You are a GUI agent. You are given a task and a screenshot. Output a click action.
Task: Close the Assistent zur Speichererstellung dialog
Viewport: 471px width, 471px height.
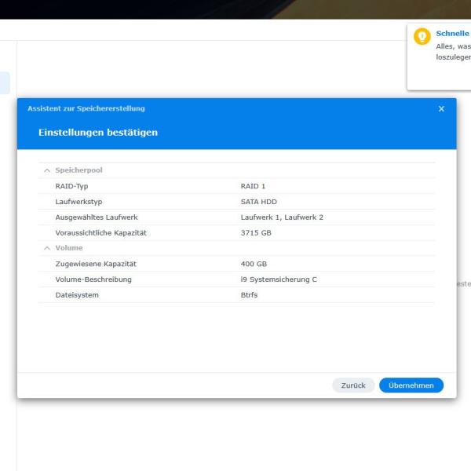tap(441, 108)
